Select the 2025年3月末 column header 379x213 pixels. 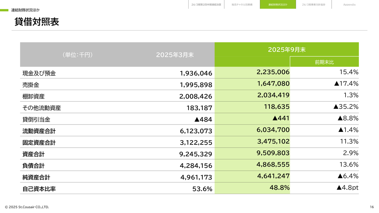pyautogui.click(x=175, y=55)
